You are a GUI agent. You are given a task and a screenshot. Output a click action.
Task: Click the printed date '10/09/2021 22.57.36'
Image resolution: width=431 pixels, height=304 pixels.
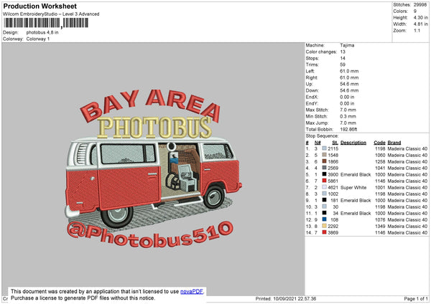(x=295, y=298)
